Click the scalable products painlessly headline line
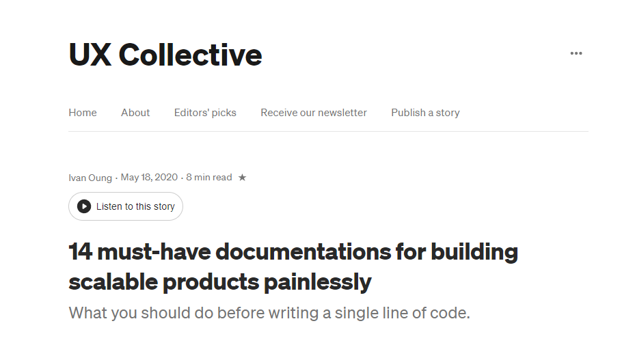 (220, 282)
